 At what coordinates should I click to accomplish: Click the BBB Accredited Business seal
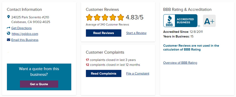[180, 21]
